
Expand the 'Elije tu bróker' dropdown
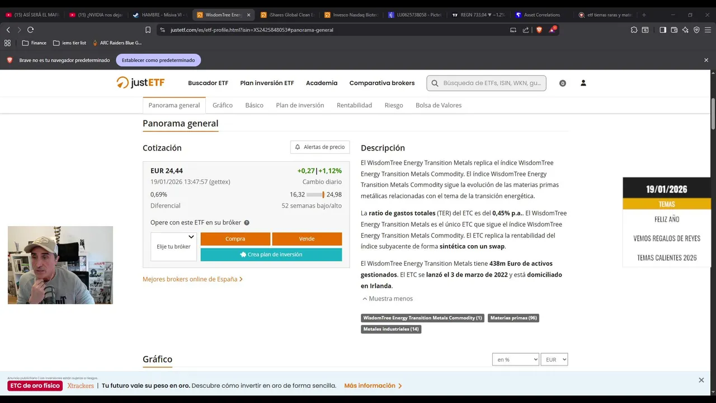pyautogui.click(x=173, y=246)
